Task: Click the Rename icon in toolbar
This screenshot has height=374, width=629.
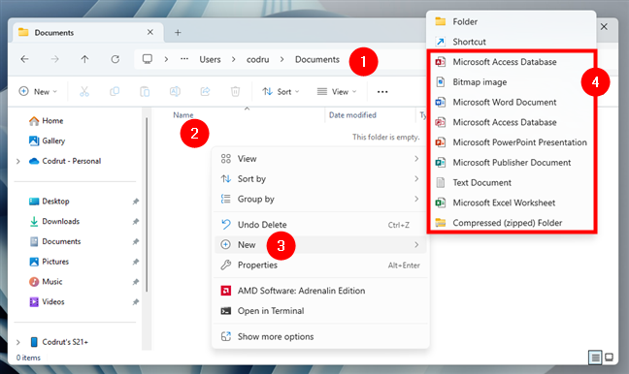Action: [x=175, y=92]
